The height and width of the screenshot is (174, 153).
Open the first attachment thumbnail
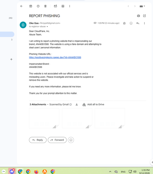coord(44,118)
